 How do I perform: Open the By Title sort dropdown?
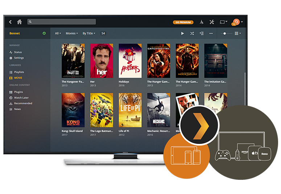tap(89, 33)
